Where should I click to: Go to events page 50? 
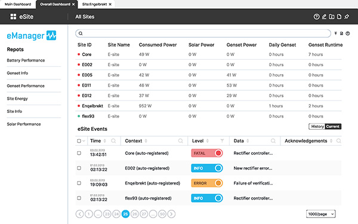pos(162,214)
